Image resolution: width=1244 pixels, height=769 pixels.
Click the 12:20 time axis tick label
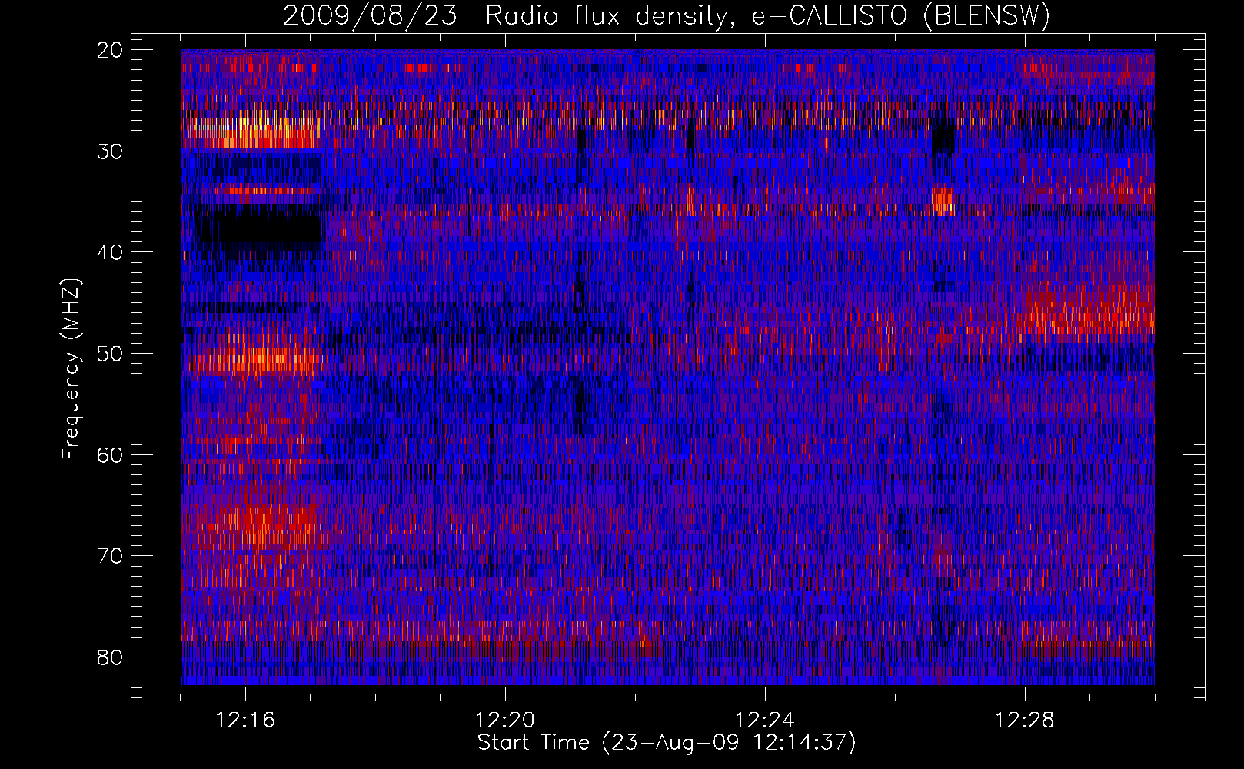click(505, 721)
